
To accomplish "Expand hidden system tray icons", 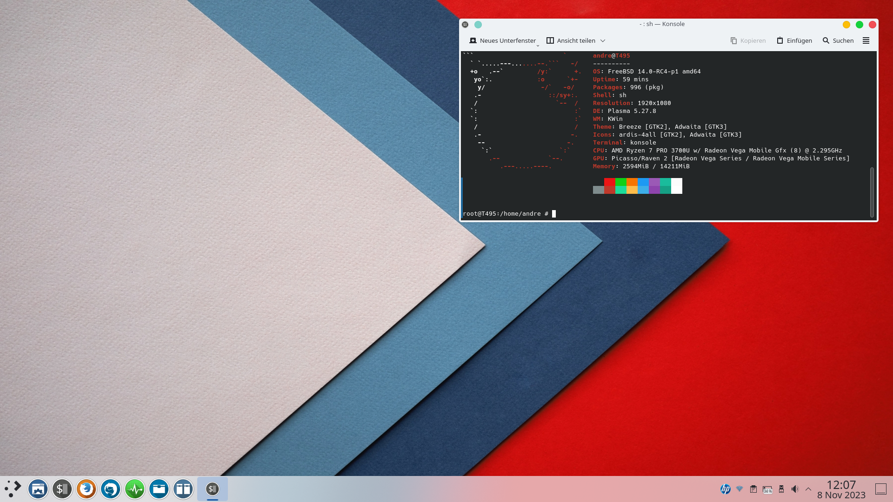I will point(808,489).
